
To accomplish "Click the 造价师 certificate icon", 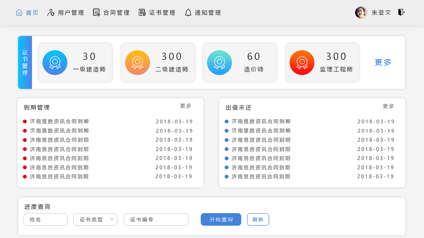I will [x=219, y=62].
